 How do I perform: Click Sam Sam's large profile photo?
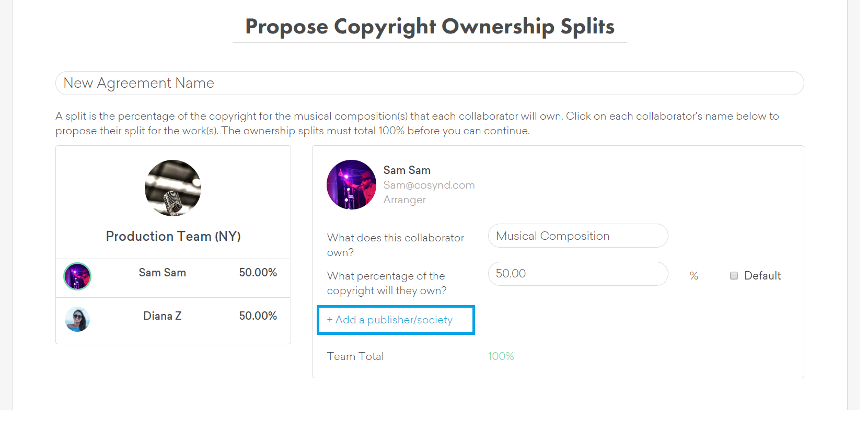[x=351, y=185]
